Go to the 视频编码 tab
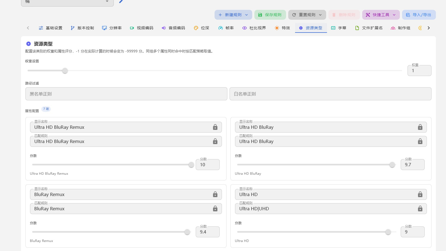The image size is (446, 251). [141, 28]
